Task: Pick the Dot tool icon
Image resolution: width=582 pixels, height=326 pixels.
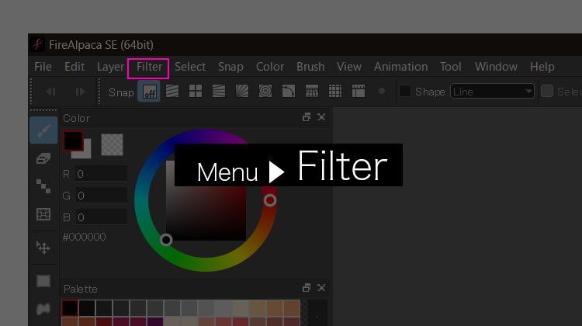Action: [x=43, y=186]
